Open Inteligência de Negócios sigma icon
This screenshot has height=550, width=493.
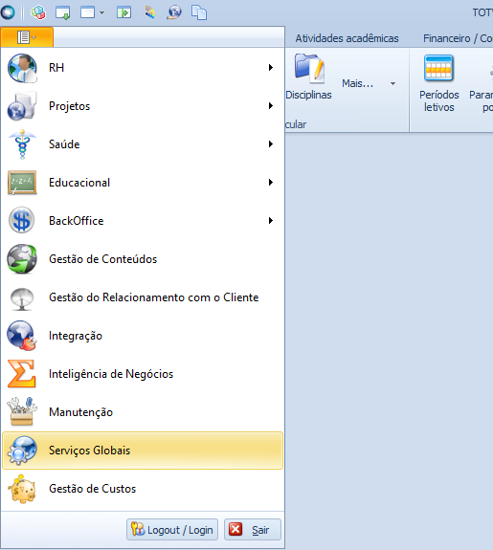(x=21, y=374)
